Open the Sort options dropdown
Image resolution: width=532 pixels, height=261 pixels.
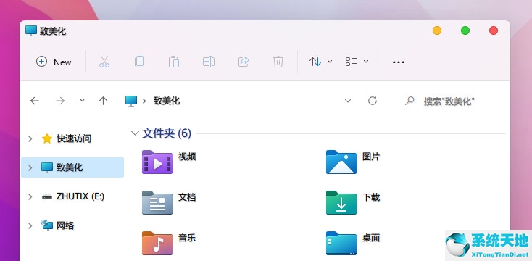[x=320, y=62]
